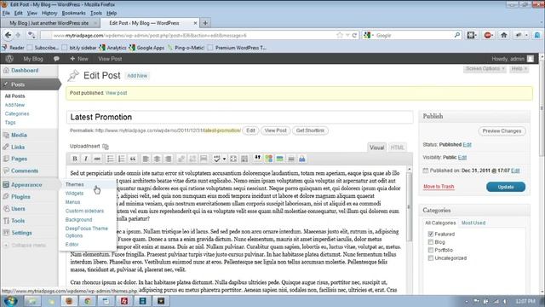545x307 pixels.
Task: Expand Screen Options panel
Action: coord(485,68)
